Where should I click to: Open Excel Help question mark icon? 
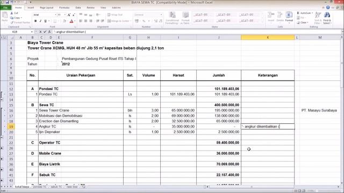328,8
